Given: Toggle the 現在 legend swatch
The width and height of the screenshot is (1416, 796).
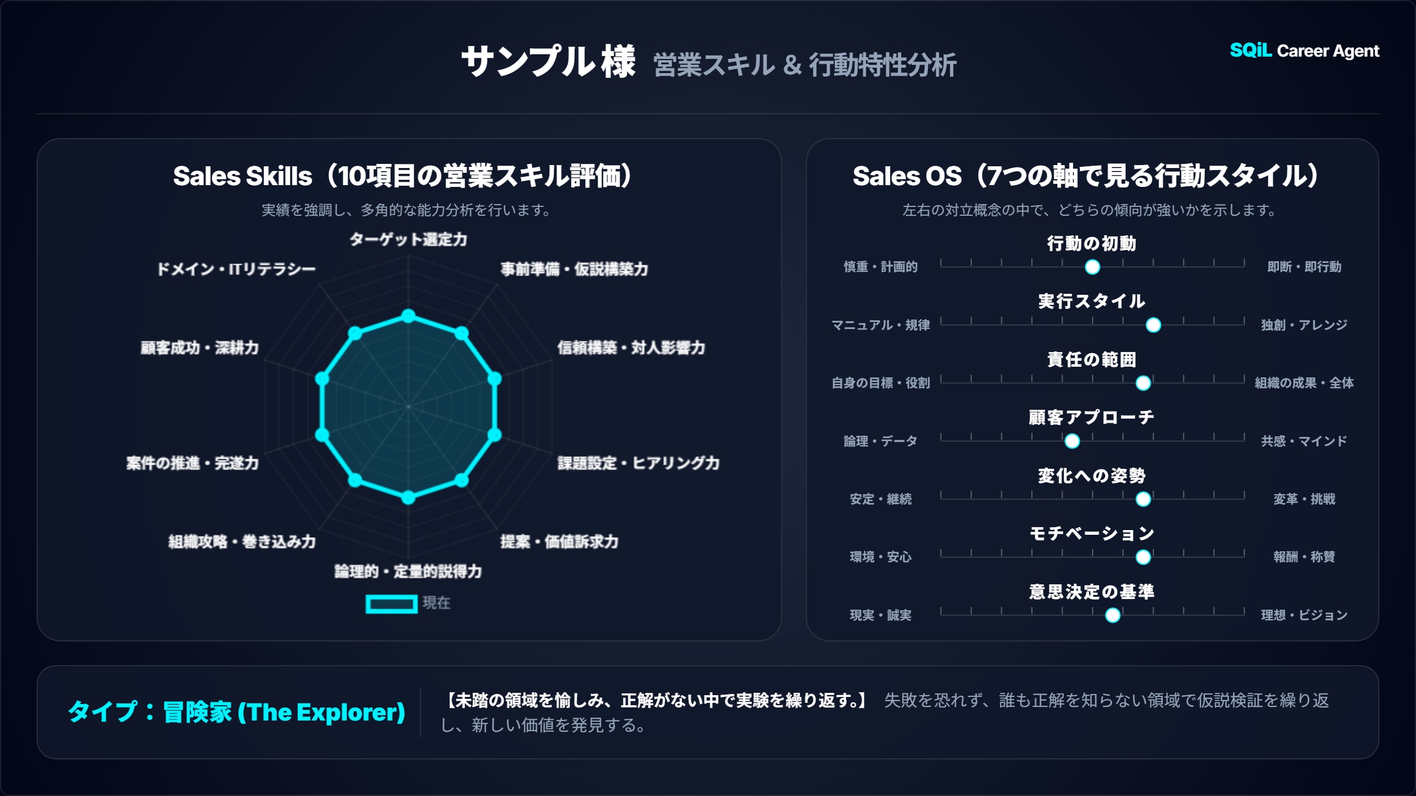Looking at the screenshot, I should tap(391, 603).
